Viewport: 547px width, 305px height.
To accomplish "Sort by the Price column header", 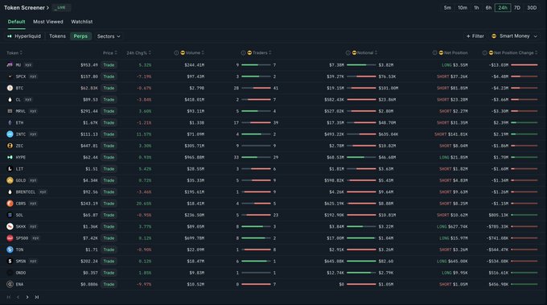I will tap(110, 52).
